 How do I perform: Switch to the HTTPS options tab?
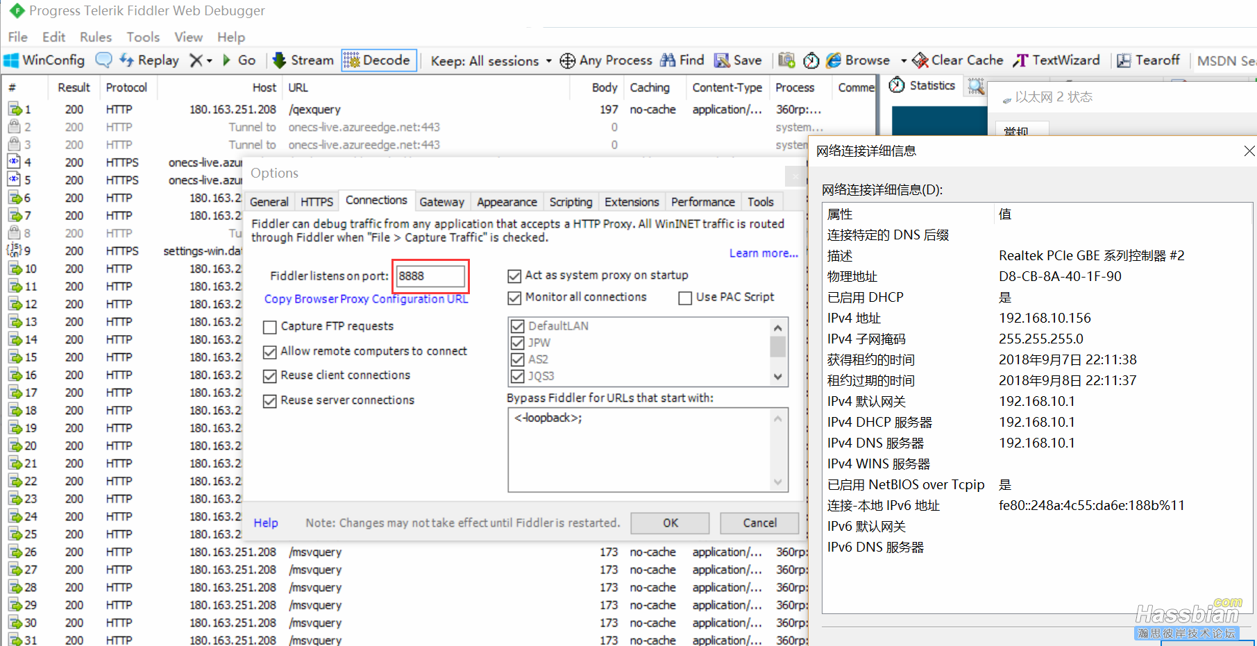[x=317, y=202]
